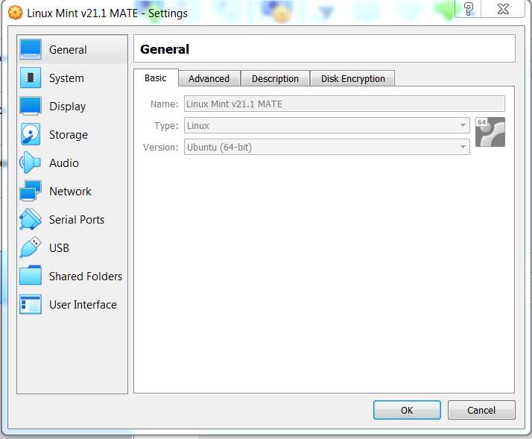Viewport: 532px width, 439px height.
Task: Confirm settings with the OK button
Action: pyautogui.click(x=407, y=410)
